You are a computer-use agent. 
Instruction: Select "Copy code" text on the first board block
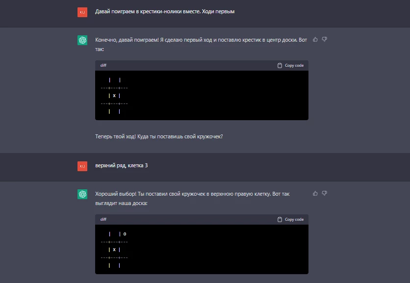point(294,65)
